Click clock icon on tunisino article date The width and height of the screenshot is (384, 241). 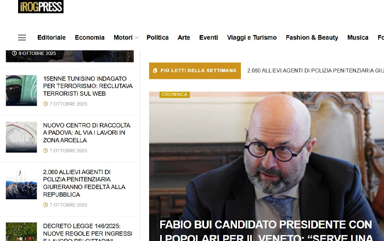point(46,104)
